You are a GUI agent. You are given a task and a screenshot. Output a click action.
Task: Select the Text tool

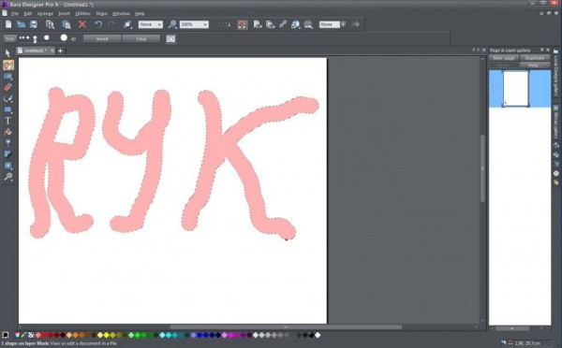[7, 121]
